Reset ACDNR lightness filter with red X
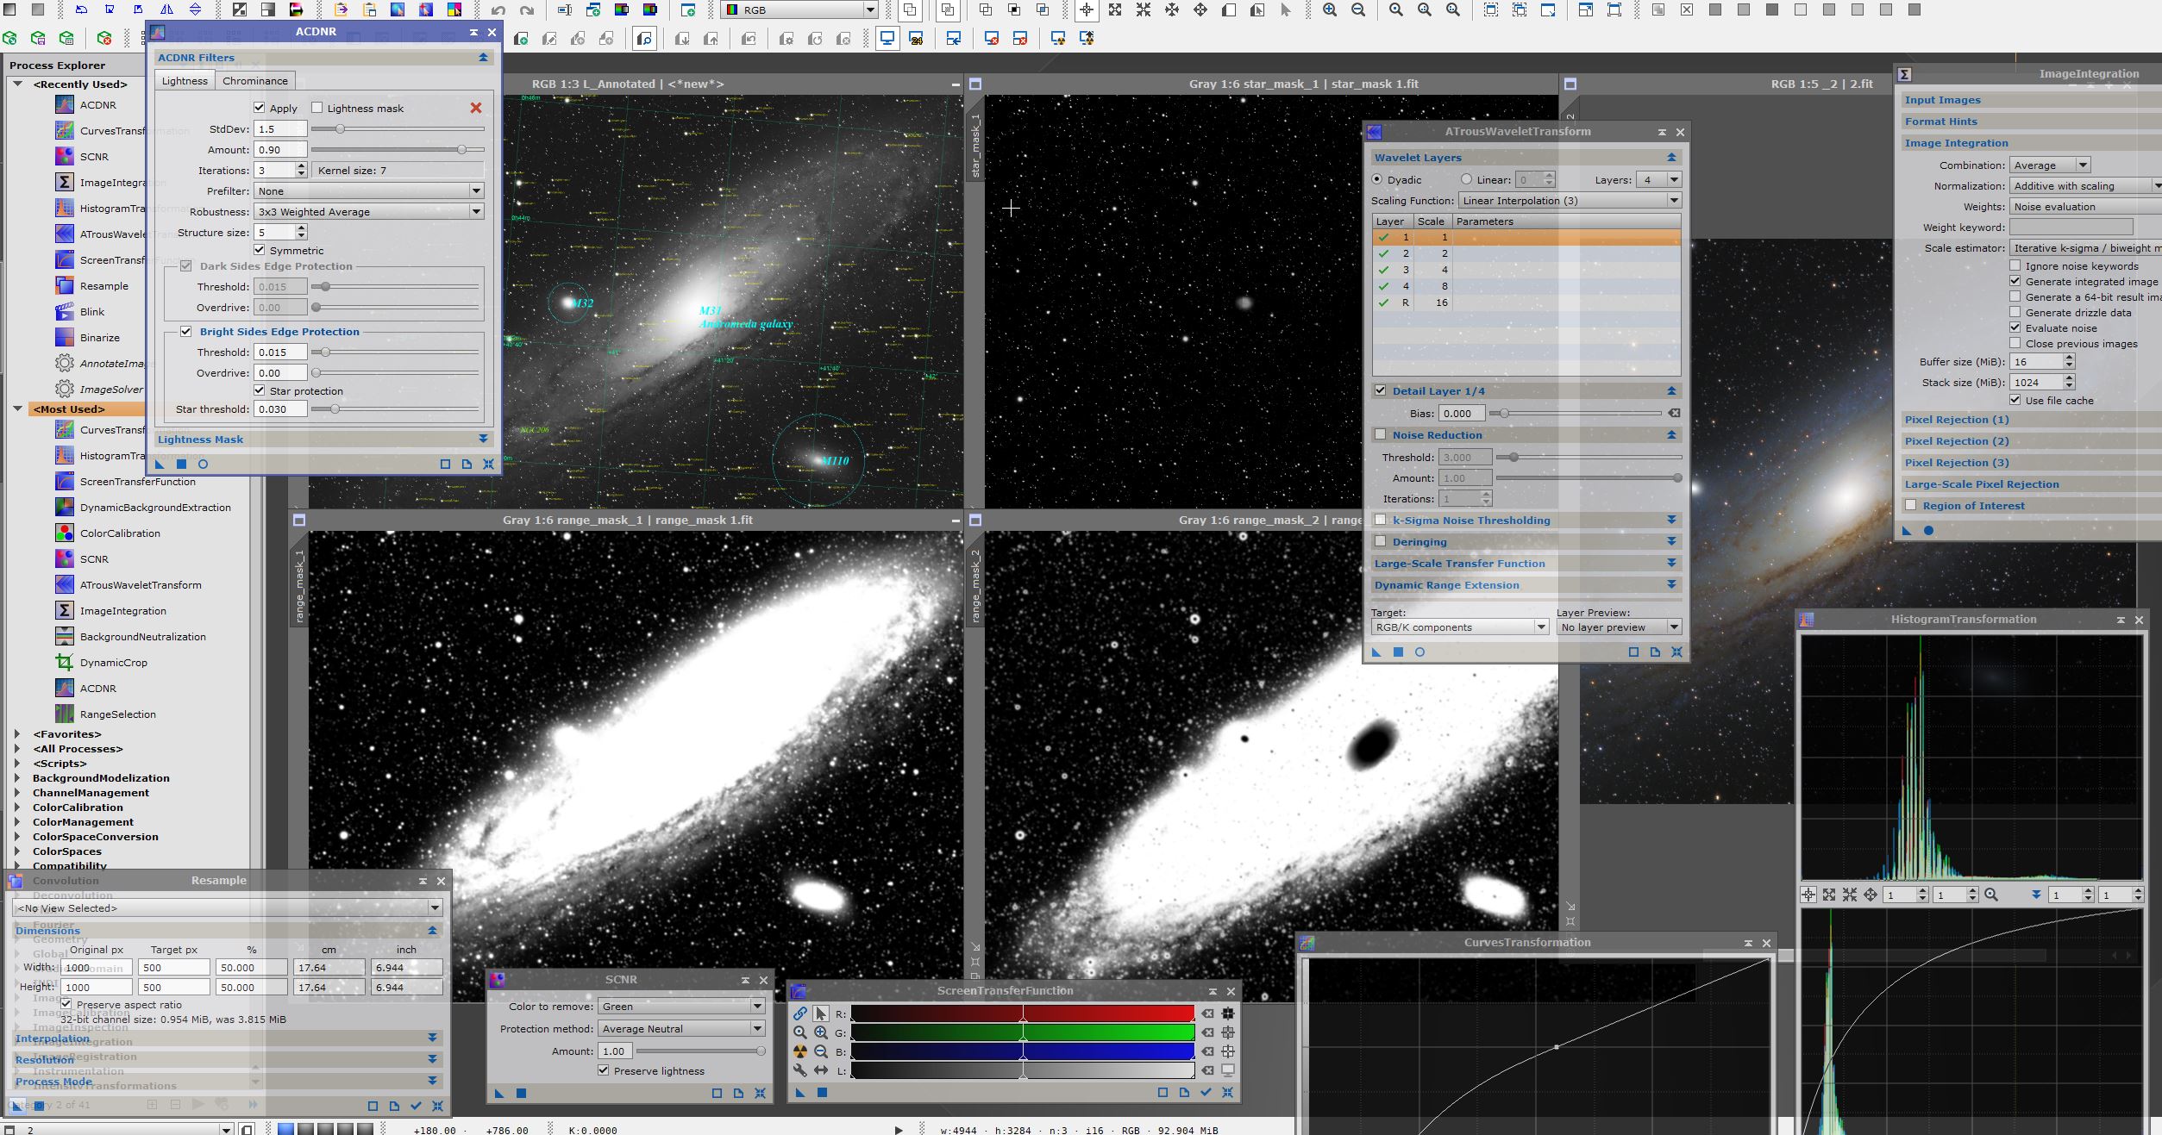The height and width of the screenshot is (1135, 2162). point(476,108)
